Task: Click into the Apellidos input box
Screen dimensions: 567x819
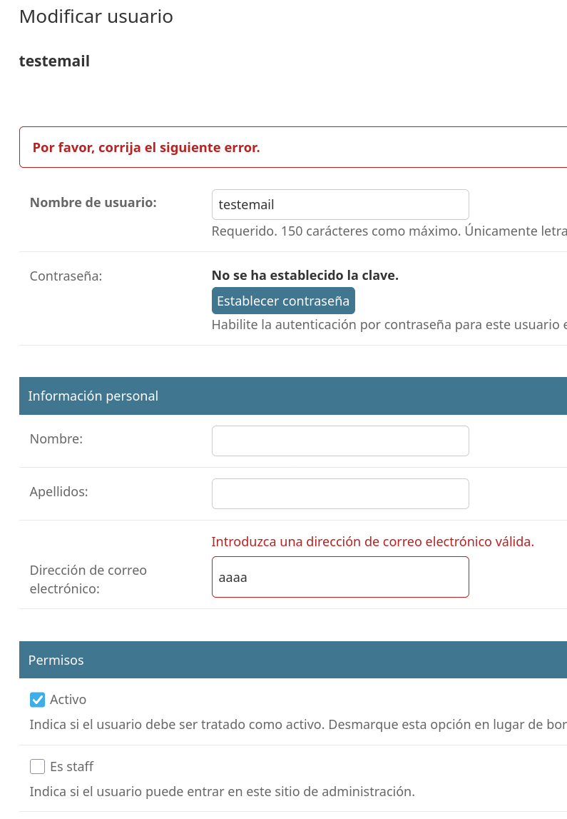Action: coord(340,493)
